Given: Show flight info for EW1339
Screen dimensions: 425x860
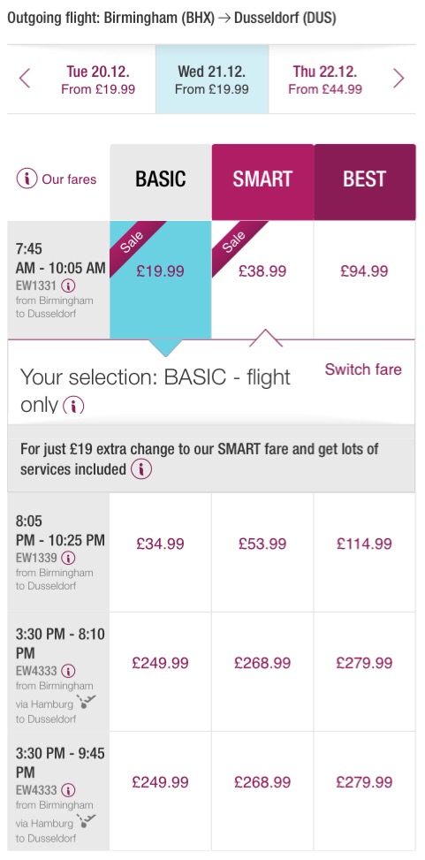Looking at the screenshot, I should [69, 558].
